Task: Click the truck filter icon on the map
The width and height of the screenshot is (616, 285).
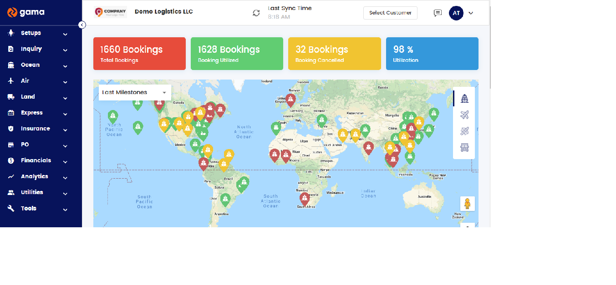Action: [464, 147]
